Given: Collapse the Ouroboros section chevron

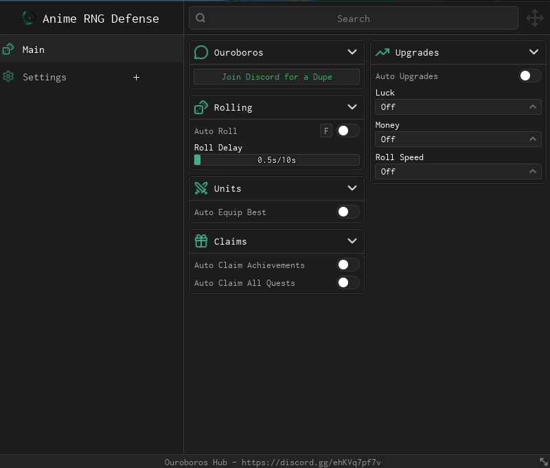Looking at the screenshot, I should coord(352,52).
